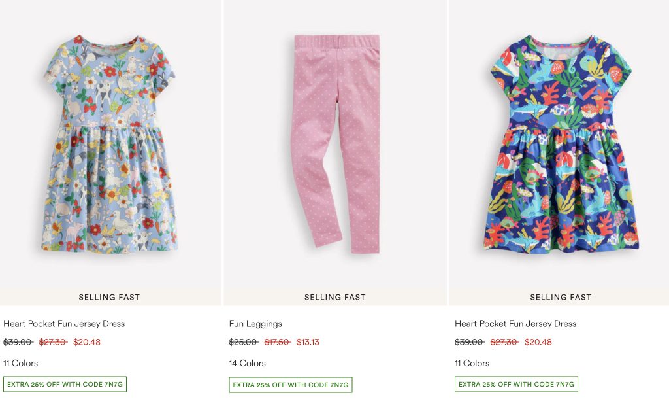Click the Fun Leggings product title
This screenshot has width=669, height=401.
pos(255,324)
